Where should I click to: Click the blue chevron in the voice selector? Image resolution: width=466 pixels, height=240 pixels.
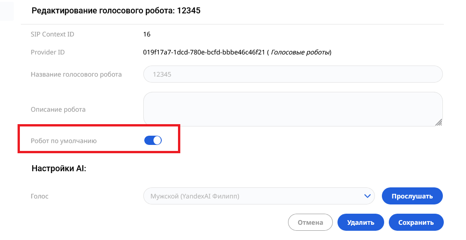(x=368, y=196)
